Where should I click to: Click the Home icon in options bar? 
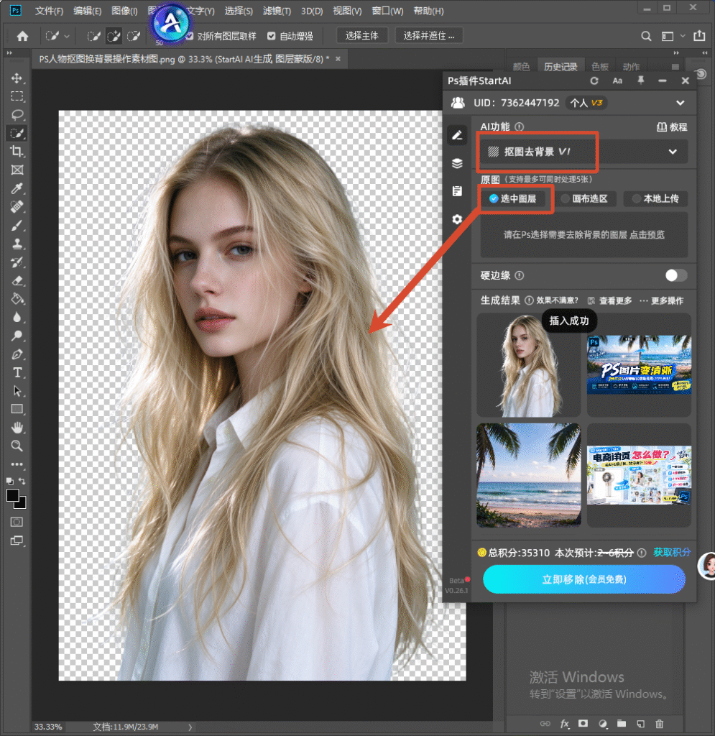[x=22, y=36]
